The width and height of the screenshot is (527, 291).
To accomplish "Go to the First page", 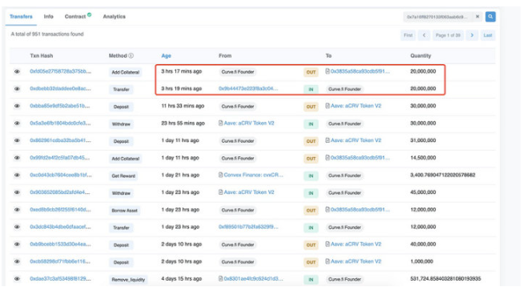I will click(x=408, y=35).
